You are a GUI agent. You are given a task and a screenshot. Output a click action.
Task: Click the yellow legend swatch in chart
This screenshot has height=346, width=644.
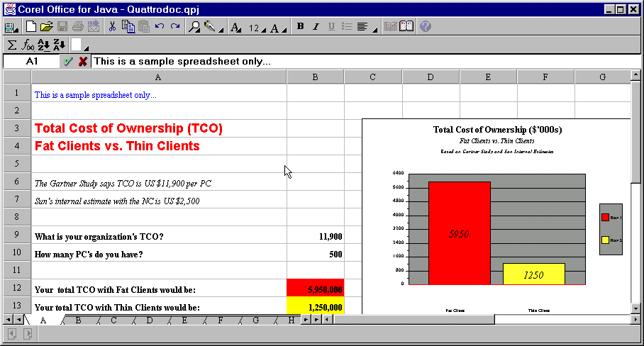pyautogui.click(x=605, y=240)
